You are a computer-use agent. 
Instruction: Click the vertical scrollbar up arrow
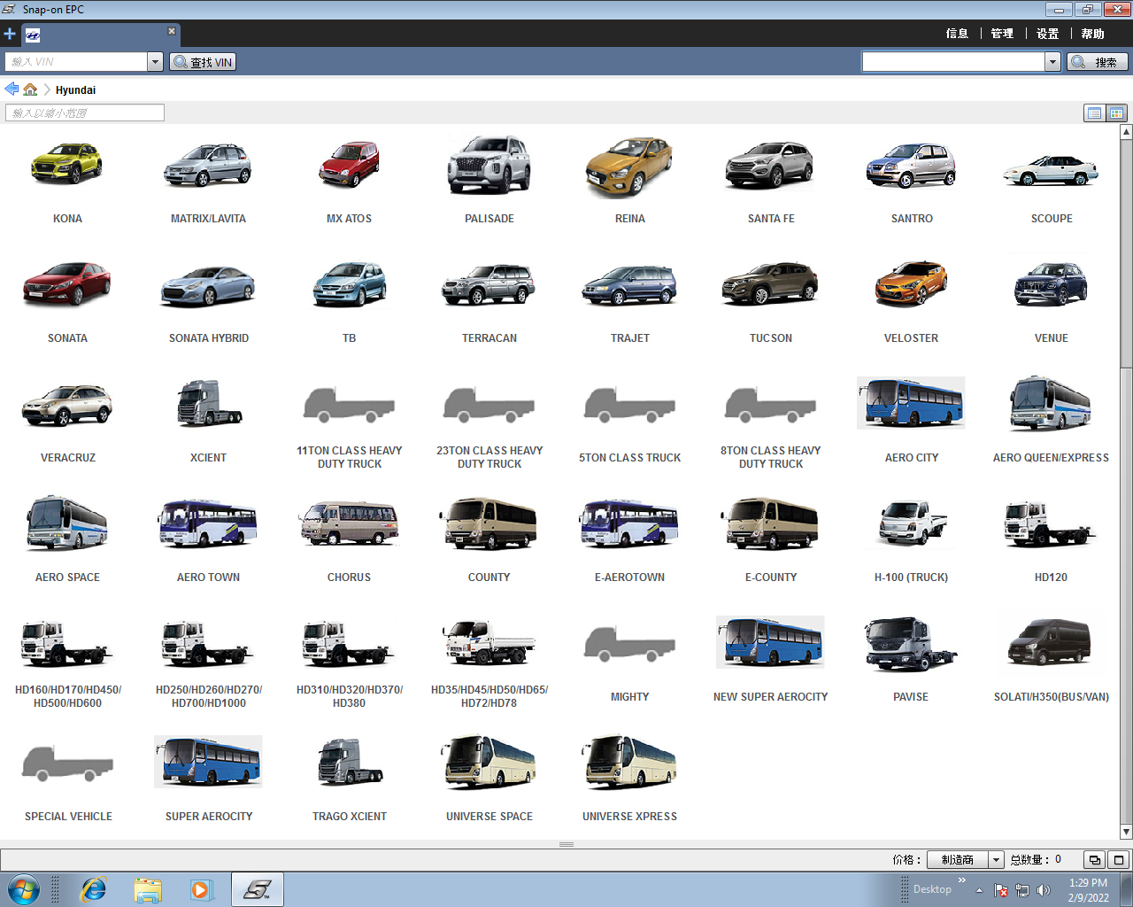click(x=1126, y=132)
